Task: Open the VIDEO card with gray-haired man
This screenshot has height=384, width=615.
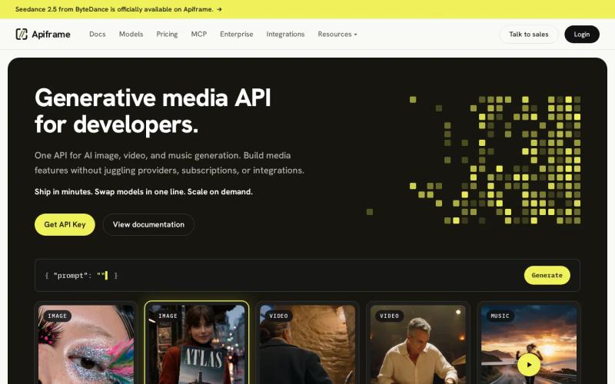Action: coord(418,344)
